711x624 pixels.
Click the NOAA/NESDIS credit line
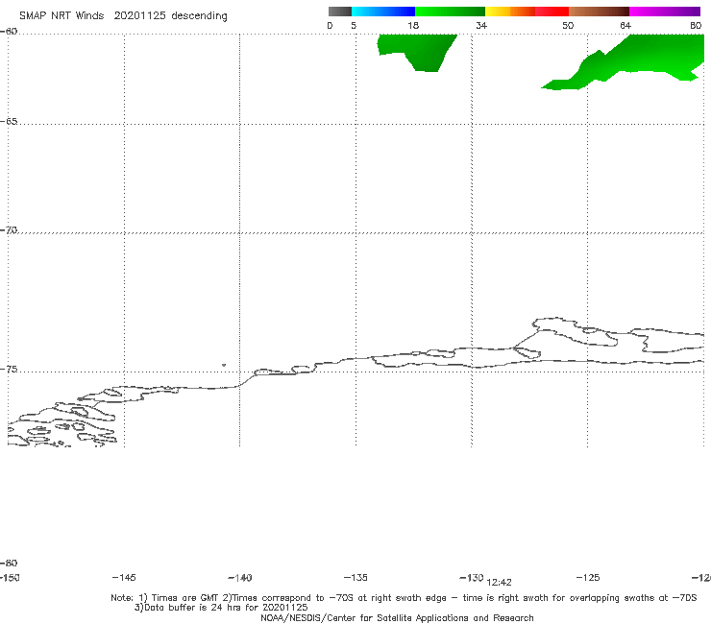pos(397,617)
